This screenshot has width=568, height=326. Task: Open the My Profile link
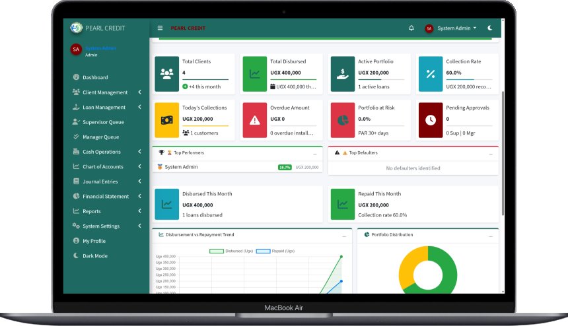click(x=94, y=241)
